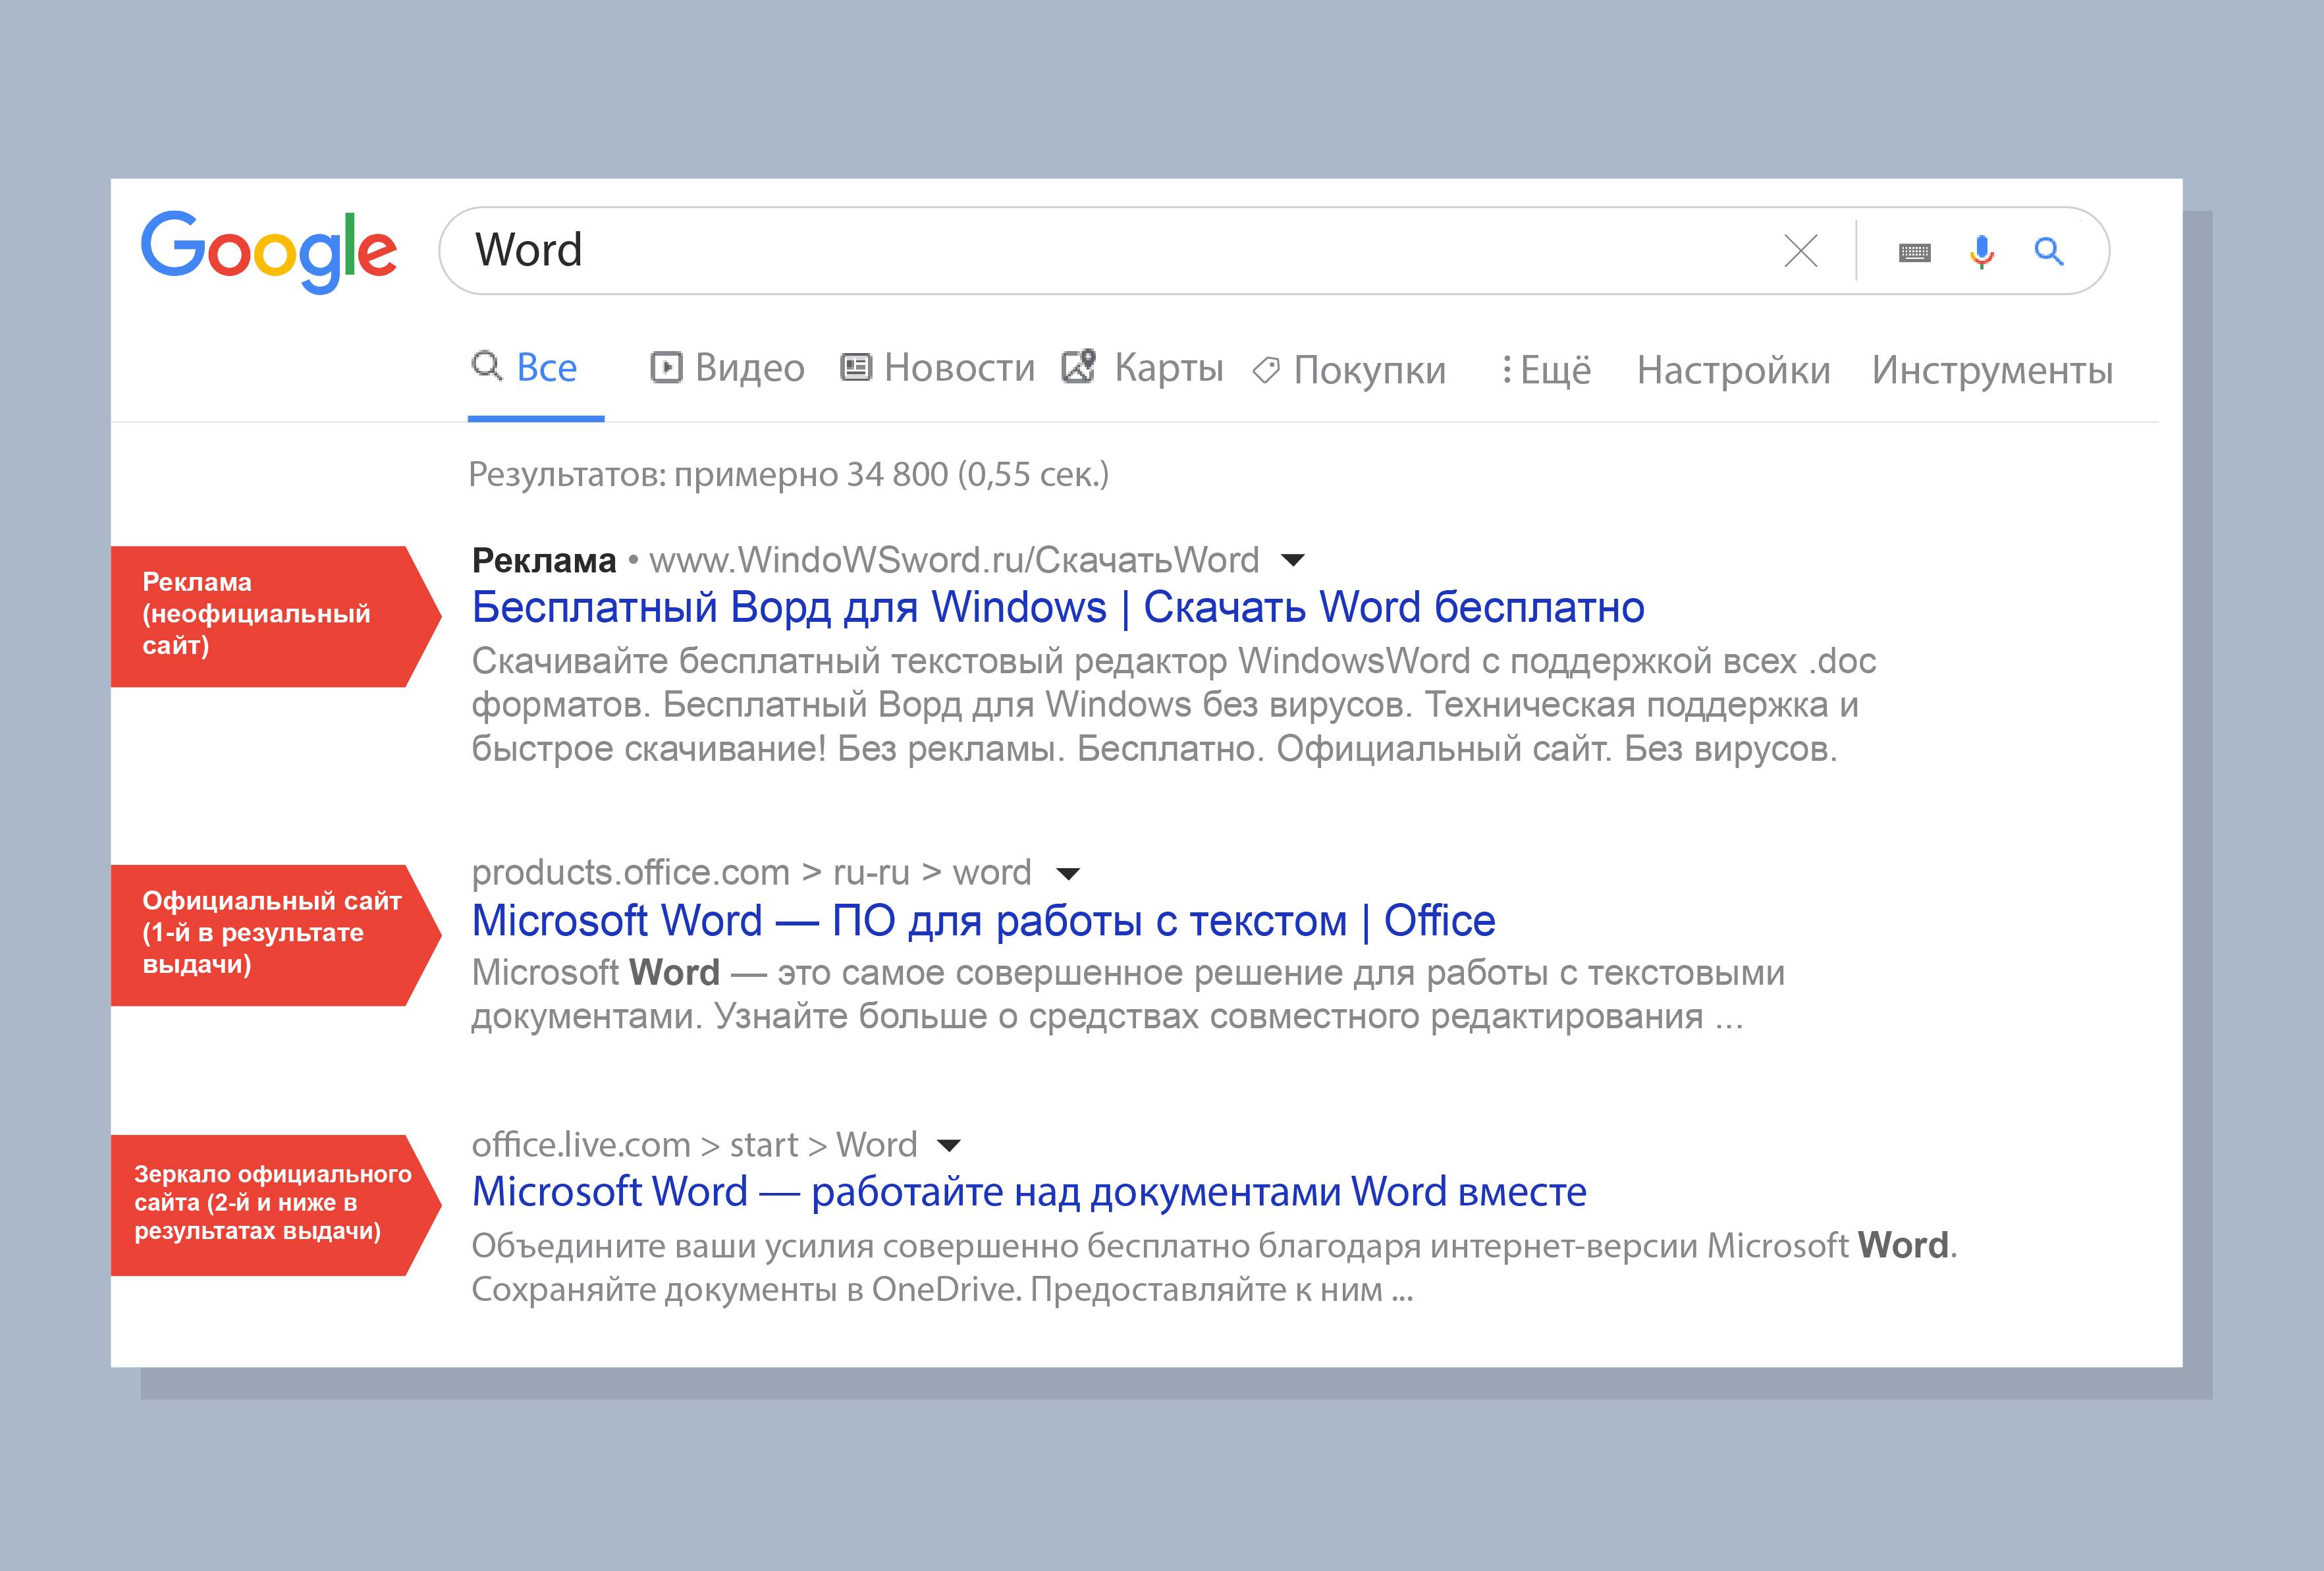Clear the search query with the X icon
The image size is (2324, 1571).
(1801, 251)
